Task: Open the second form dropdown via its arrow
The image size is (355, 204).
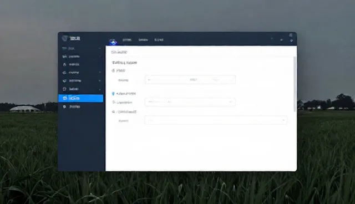Action: click(x=231, y=102)
